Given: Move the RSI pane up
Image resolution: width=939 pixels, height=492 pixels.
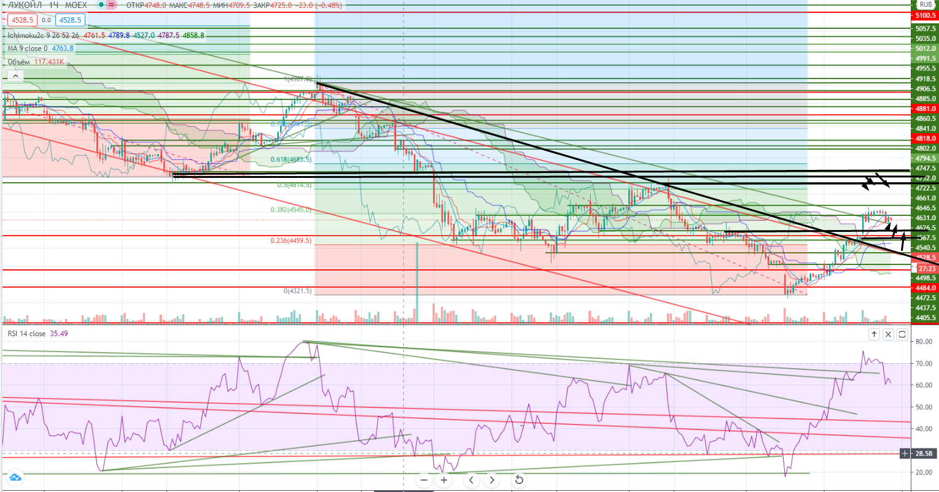Looking at the screenshot, I should [x=873, y=334].
